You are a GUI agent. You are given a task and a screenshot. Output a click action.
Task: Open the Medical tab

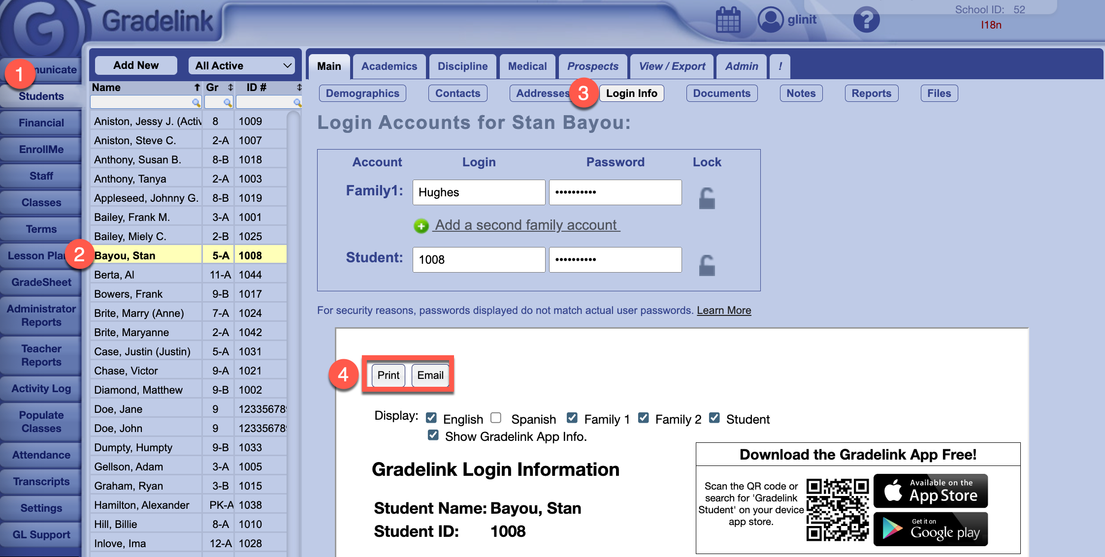(527, 66)
